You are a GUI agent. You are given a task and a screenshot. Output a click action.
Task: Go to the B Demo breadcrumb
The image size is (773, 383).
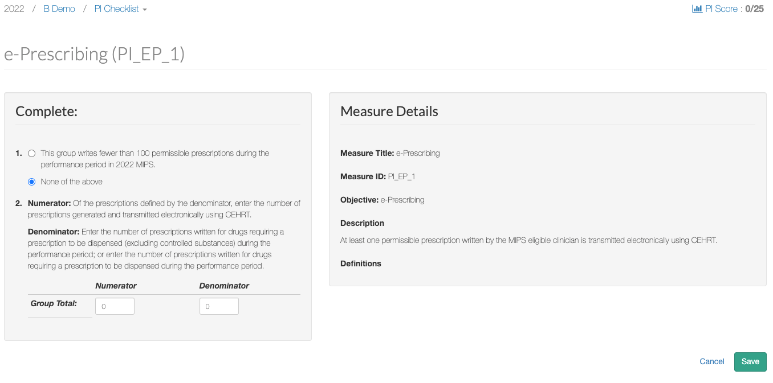pos(59,9)
